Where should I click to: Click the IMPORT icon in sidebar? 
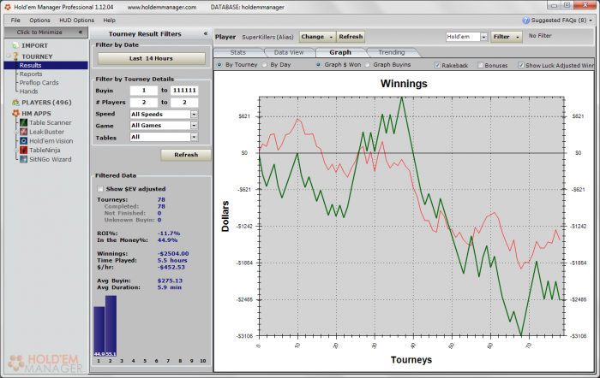tap(15, 45)
